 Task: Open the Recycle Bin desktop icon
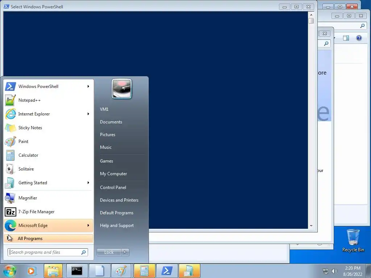click(353, 241)
